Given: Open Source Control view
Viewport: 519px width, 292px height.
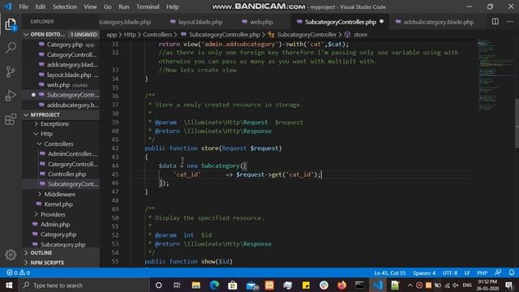Looking at the screenshot, I should click(11, 71).
